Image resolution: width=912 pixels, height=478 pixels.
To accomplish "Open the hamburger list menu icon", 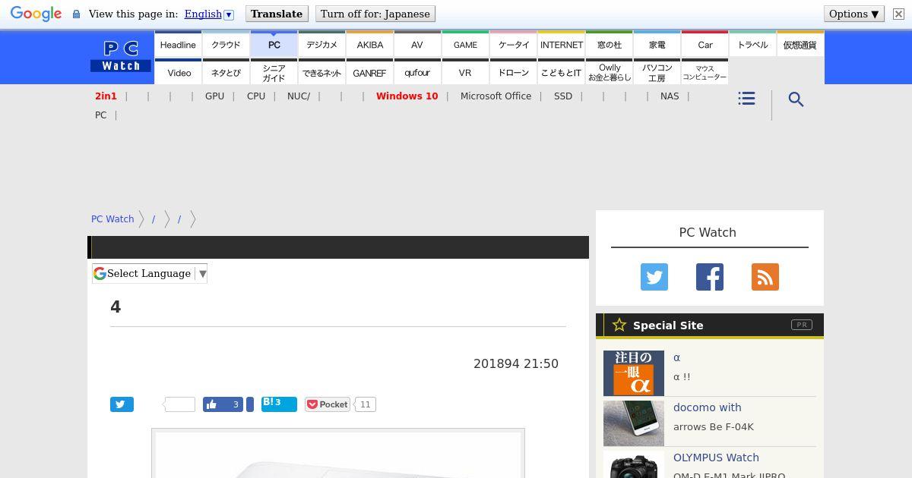I will point(746,99).
